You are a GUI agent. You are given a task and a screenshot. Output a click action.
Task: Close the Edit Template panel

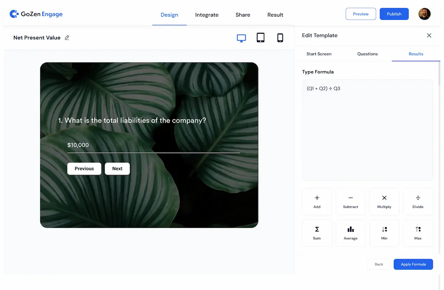tap(429, 35)
